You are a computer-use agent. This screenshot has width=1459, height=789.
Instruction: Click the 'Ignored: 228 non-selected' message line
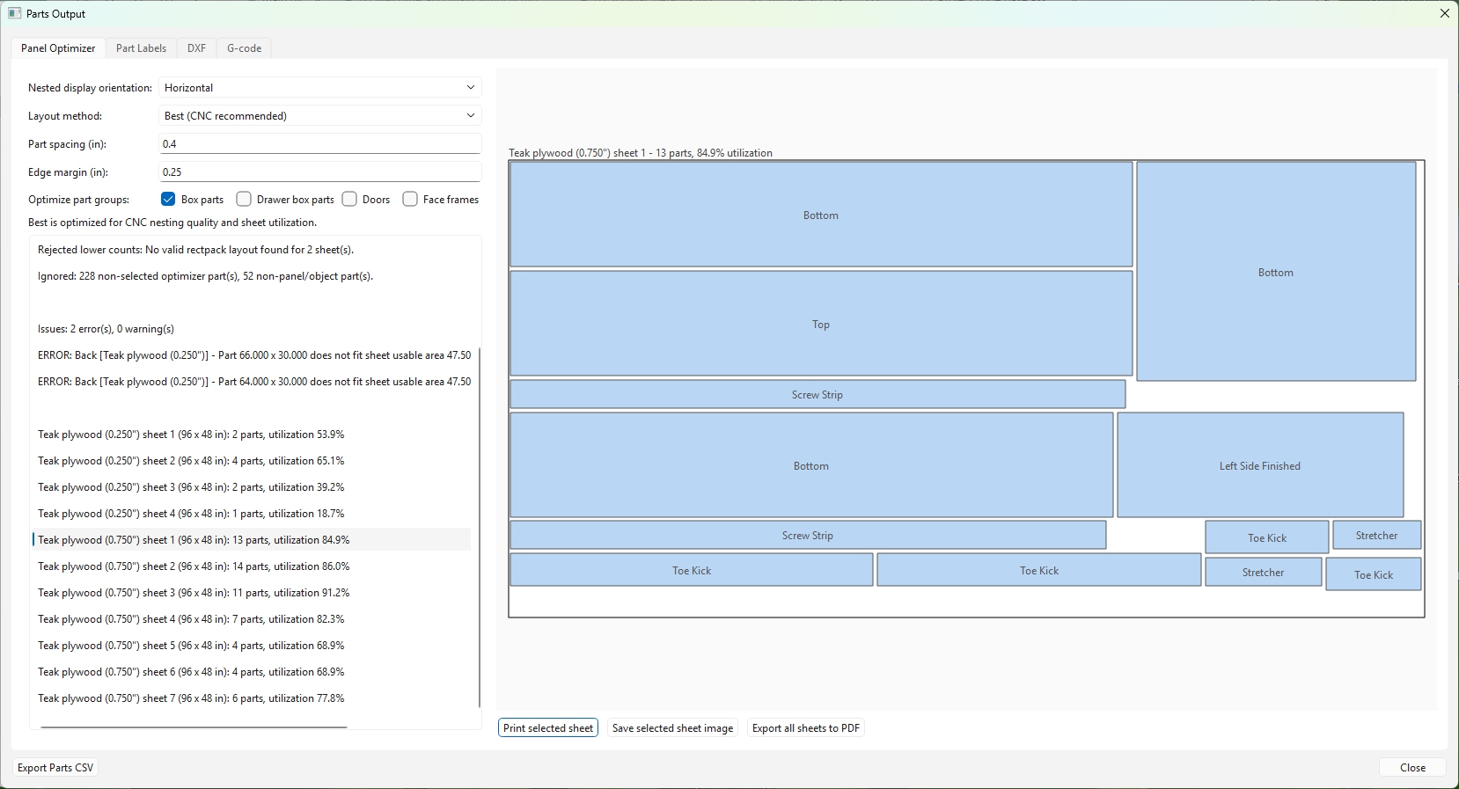252,276
